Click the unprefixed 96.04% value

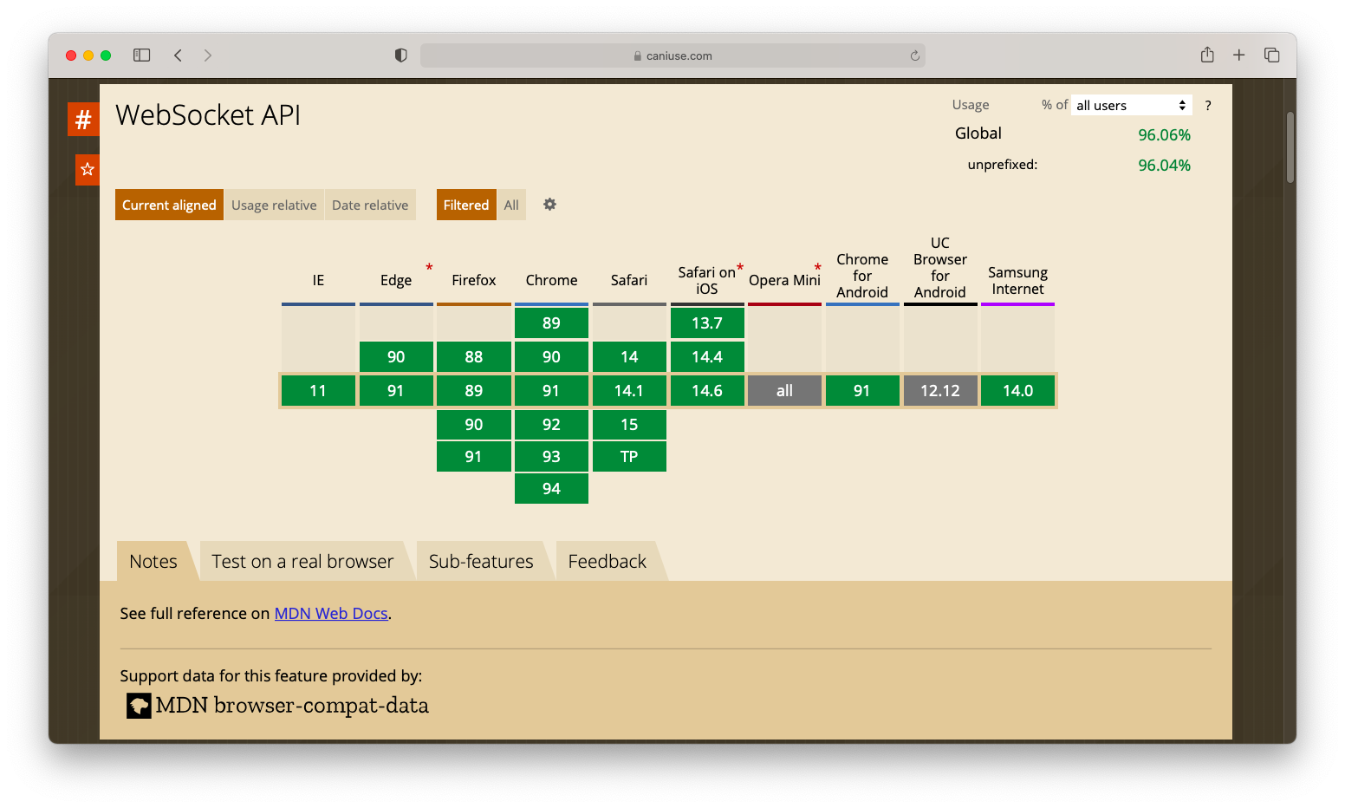click(1164, 165)
